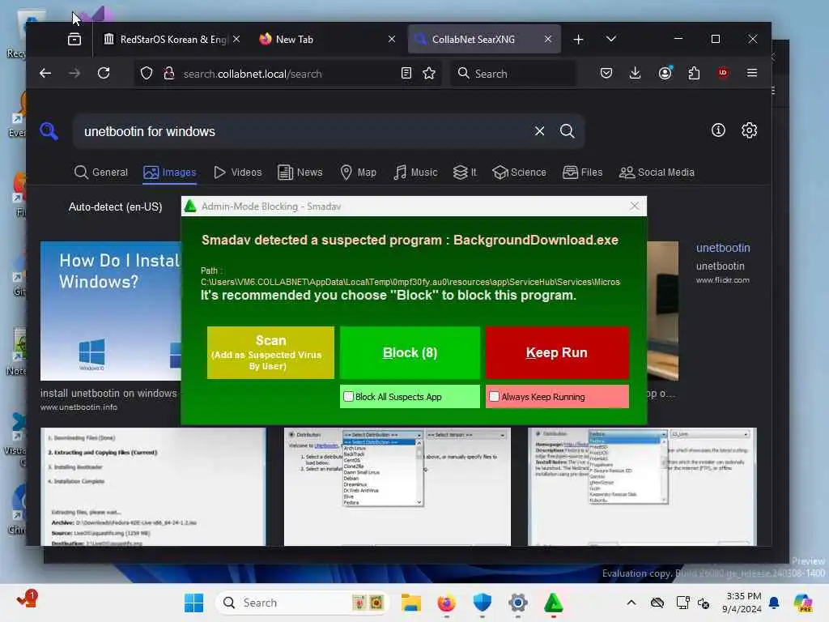Check Always Keep Running
Viewport: 829px width, 622px height.
pos(495,397)
